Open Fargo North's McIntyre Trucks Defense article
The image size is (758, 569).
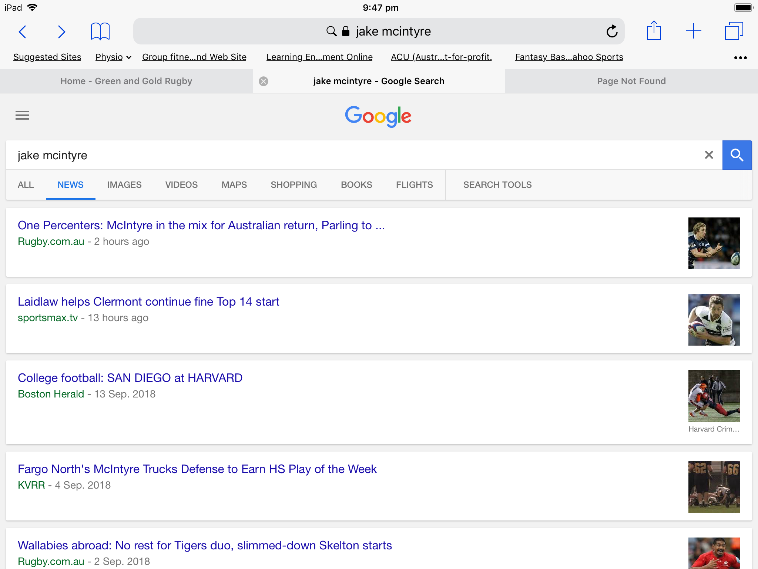pos(197,469)
